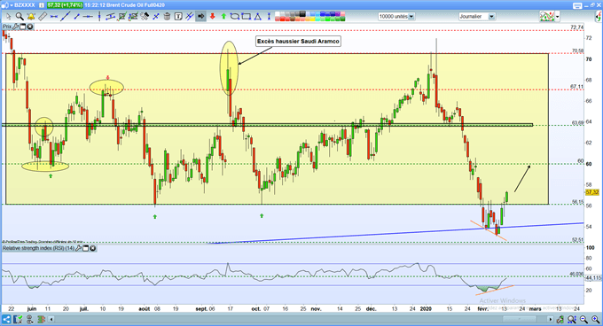
Task: Select the Fibonacci fan lines tool
Action: [x=189, y=17]
